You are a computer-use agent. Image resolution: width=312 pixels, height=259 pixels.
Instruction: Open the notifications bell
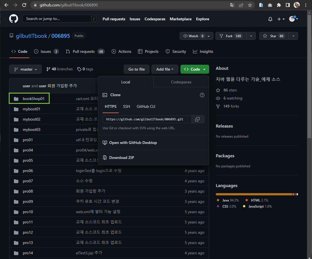[x=270, y=19]
